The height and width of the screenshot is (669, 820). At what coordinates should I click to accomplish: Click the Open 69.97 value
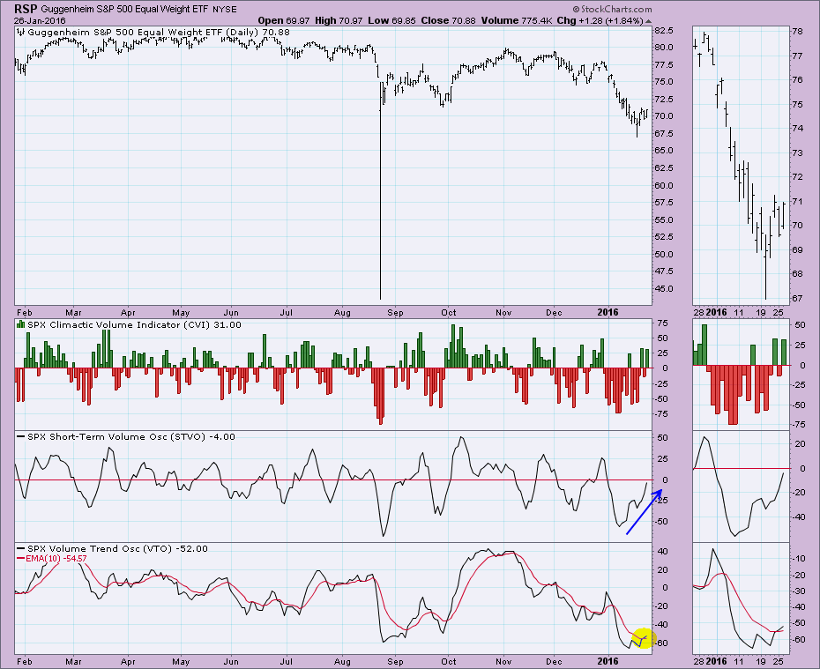pyautogui.click(x=283, y=21)
